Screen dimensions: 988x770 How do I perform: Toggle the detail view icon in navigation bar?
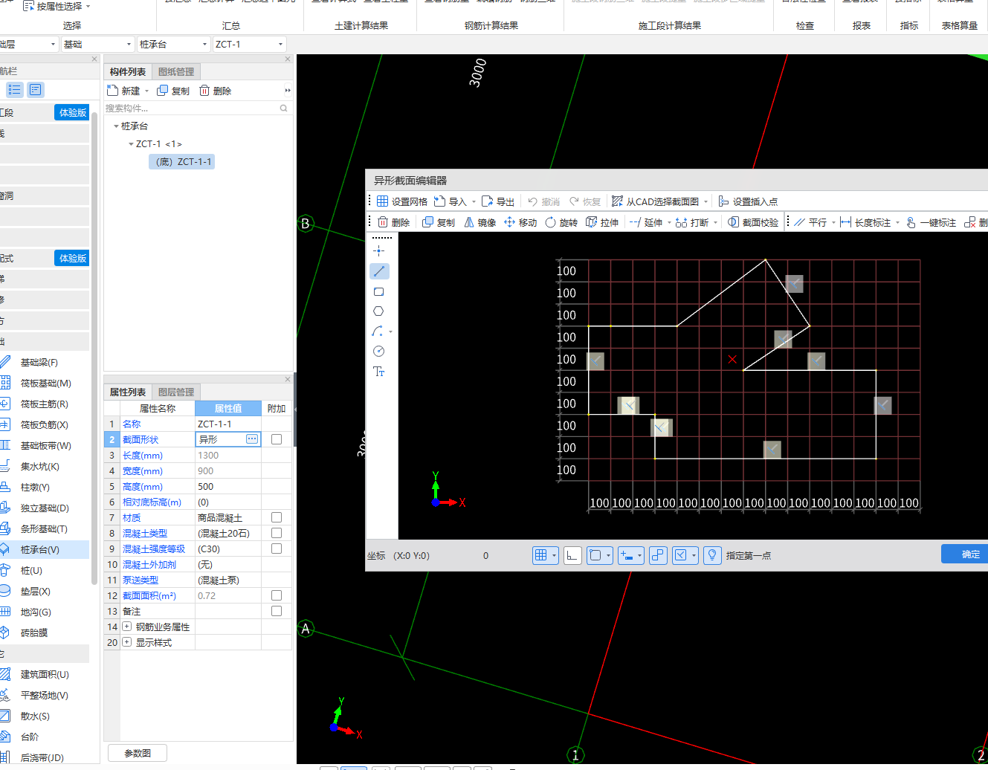35,90
